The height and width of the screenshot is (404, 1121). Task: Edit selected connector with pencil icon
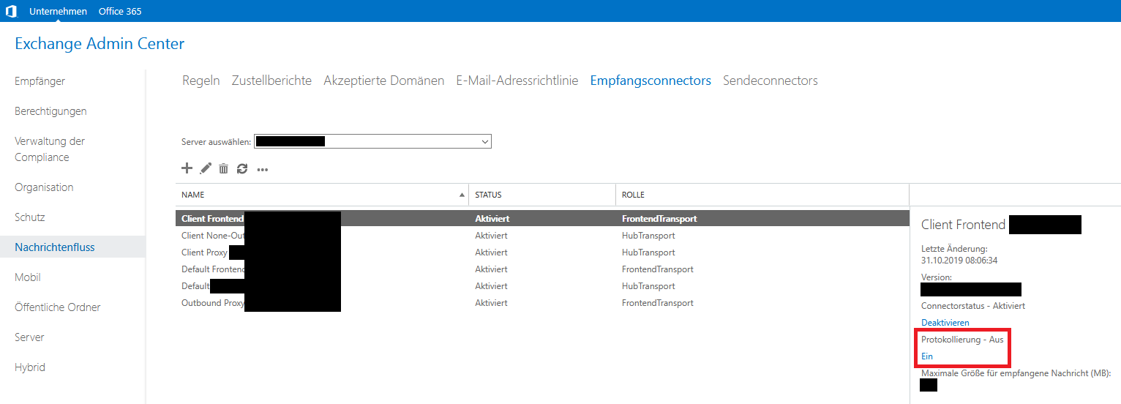(206, 168)
